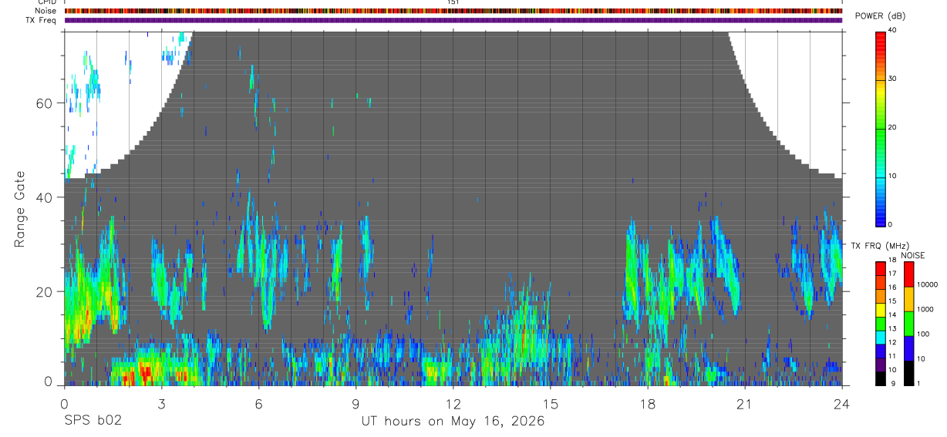Click the "UT hours on May 16, 2026" axis title
The image size is (947, 437).
click(453, 422)
